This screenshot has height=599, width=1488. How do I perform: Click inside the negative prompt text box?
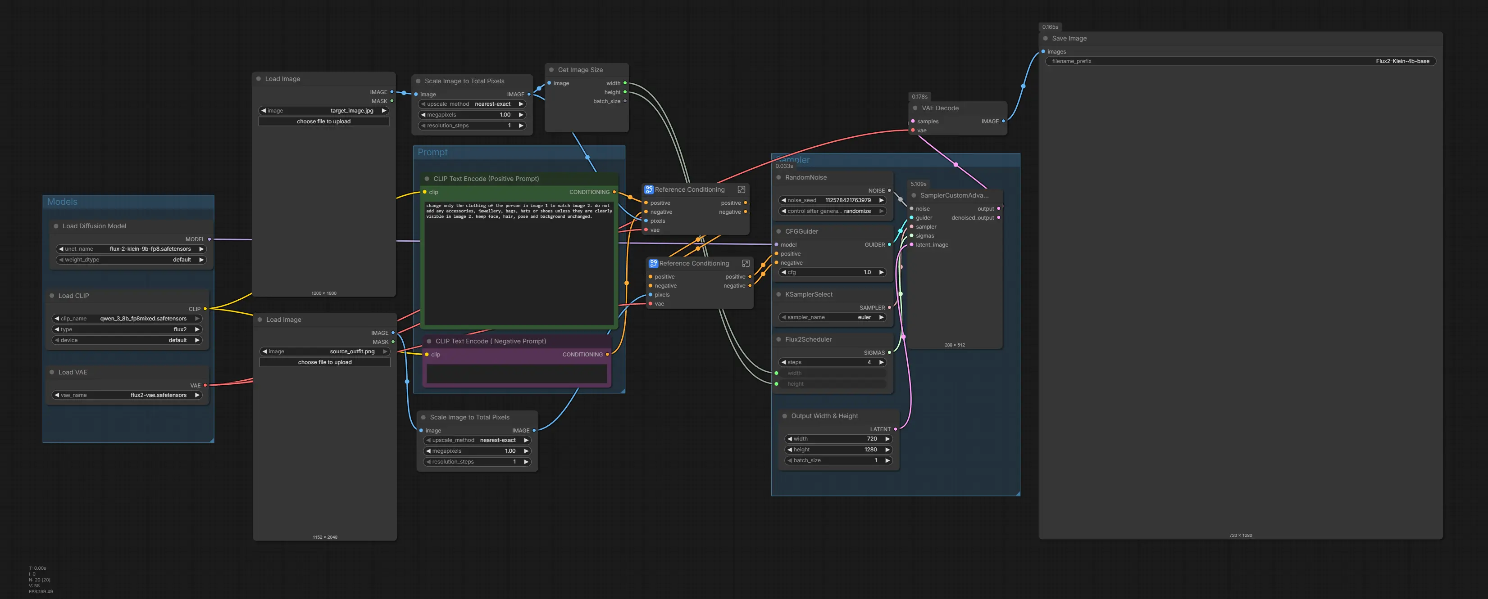click(x=517, y=374)
